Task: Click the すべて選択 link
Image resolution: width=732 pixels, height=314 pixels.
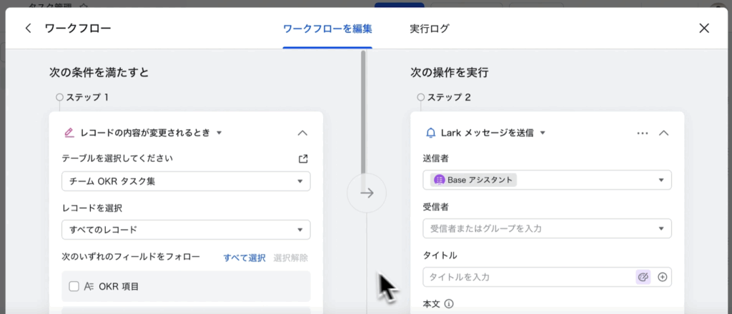Action: click(244, 258)
